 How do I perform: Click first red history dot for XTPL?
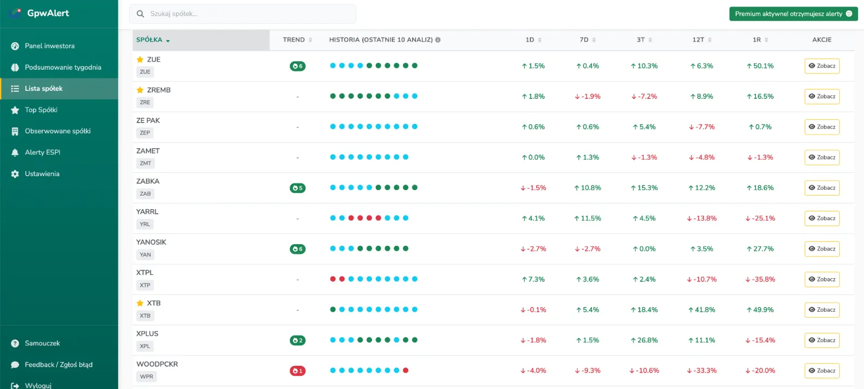(333, 279)
